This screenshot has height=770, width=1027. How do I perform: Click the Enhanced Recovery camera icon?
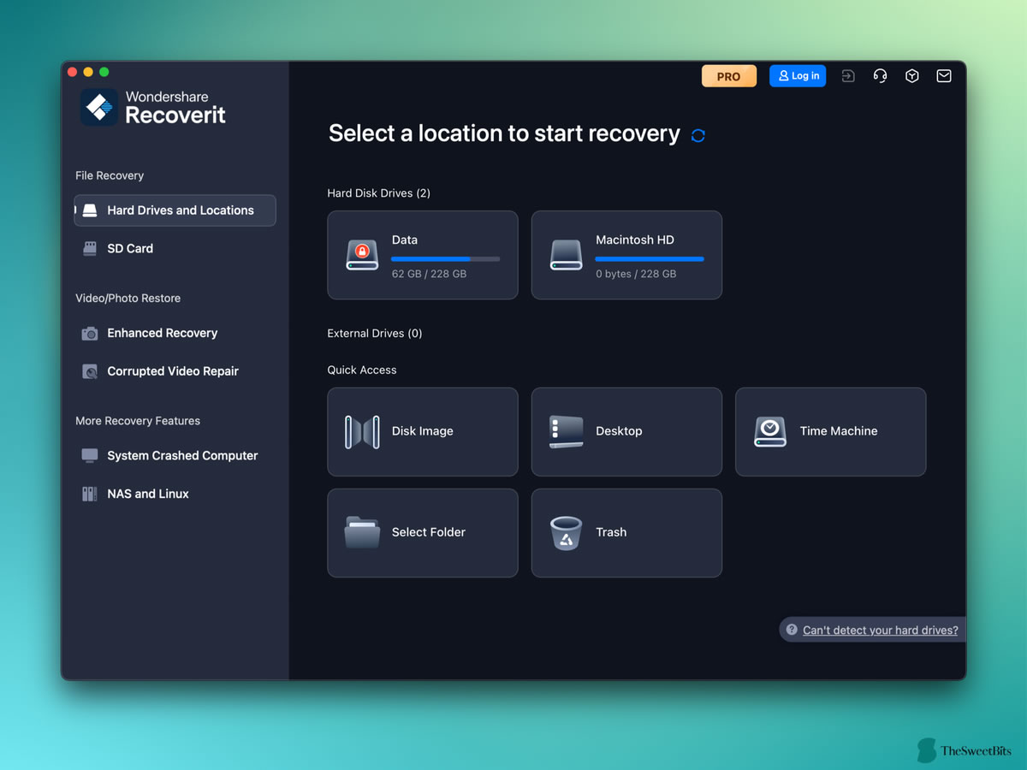coord(90,334)
